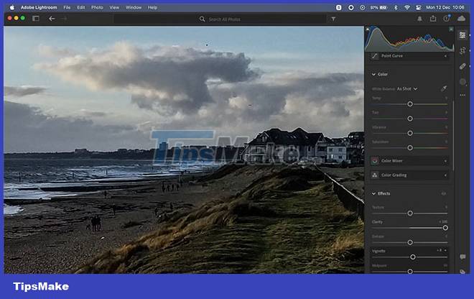Open the Apple menu
Viewport: 474px width, 299px height.
pyautogui.click(x=12, y=8)
